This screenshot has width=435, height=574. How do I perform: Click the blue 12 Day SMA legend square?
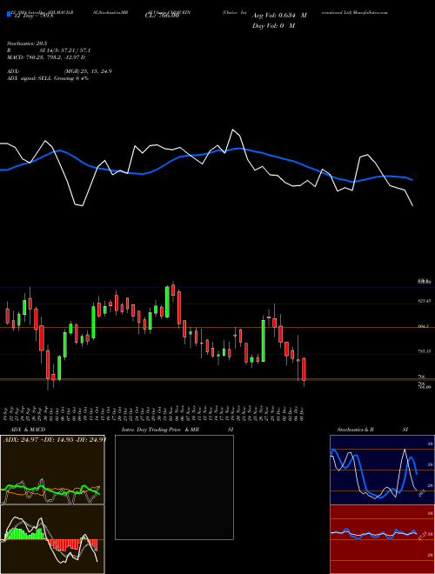tap(10, 15)
